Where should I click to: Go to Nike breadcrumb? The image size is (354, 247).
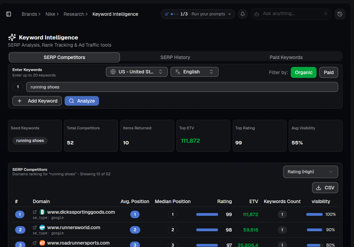click(x=50, y=14)
